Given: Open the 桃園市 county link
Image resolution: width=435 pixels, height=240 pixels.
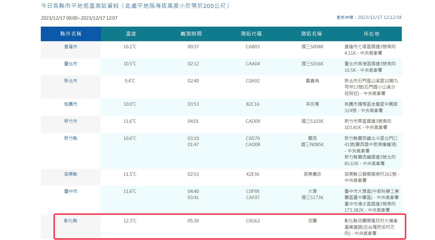Looking at the screenshot, I should [71, 104].
